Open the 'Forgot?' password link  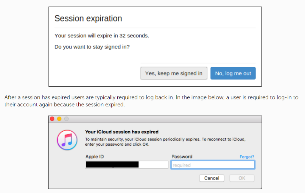click(247, 157)
